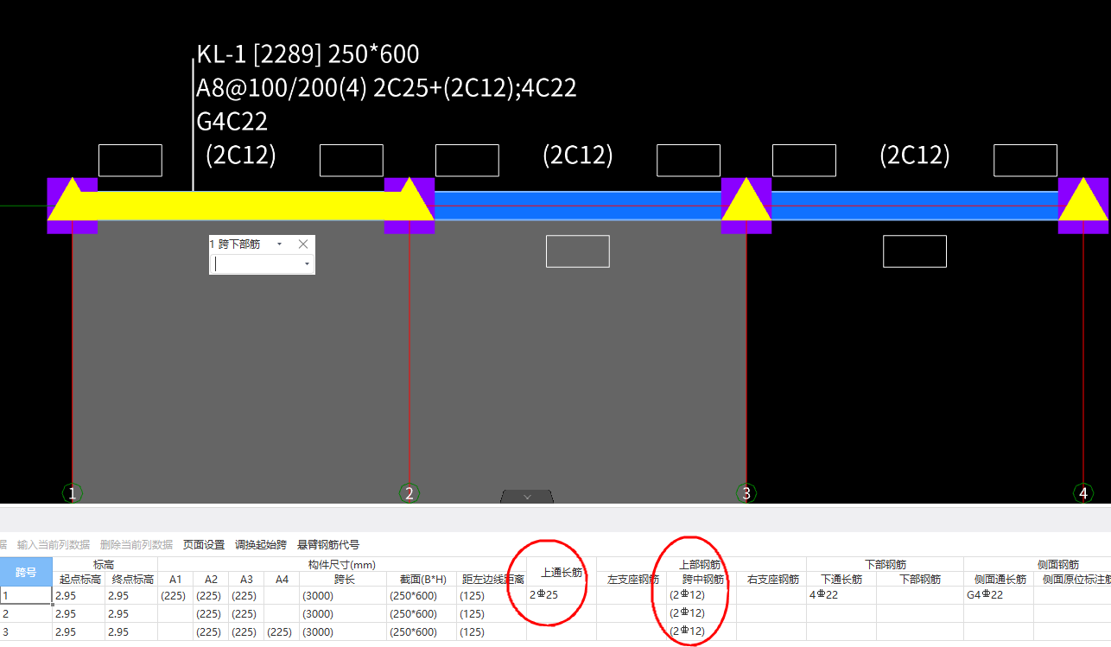This screenshot has width=1111, height=647.
Task: Click the 左支座钢筋 column header
Action: (x=632, y=580)
